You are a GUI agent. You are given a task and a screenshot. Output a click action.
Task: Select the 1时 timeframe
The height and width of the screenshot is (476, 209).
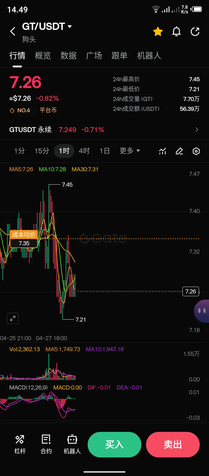pyautogui.click(x=64, y=151)
